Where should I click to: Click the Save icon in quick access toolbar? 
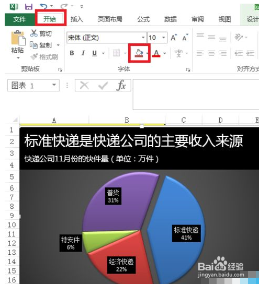28,7
